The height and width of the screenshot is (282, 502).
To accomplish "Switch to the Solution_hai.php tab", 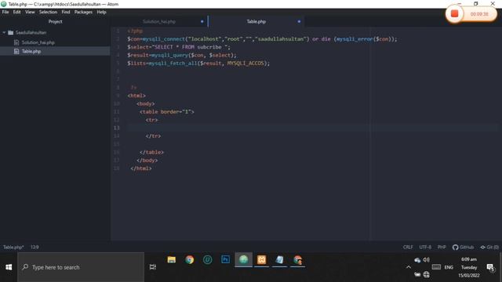I will pyautogui.click(x=159, y=21).
